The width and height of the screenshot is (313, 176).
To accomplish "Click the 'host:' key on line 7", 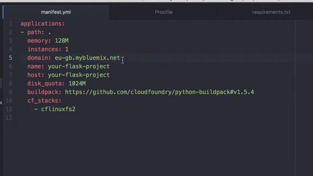I will point(36,75).
